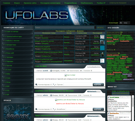Open the Регистрация link
Image resolution: width=135 pixels, height=121 pixels.
point(113,23)
